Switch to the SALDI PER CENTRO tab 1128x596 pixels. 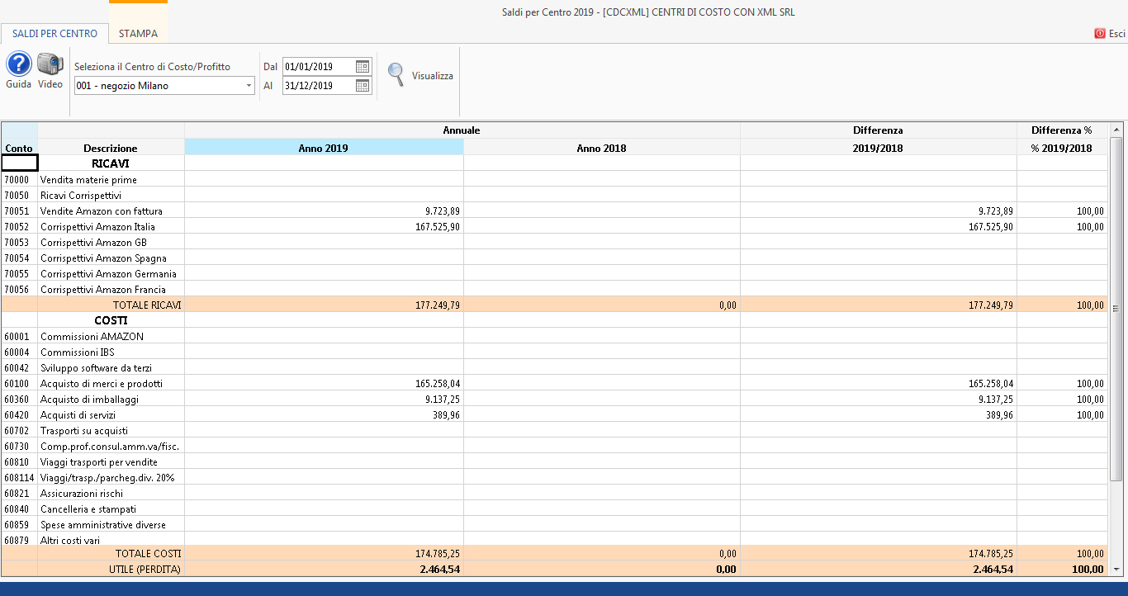[x=55, y=34]
